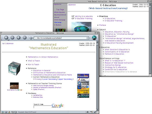The height and width of the screenshot is (114, 152).
Task: Open the What to Teach link
Action: coord(34,61)
